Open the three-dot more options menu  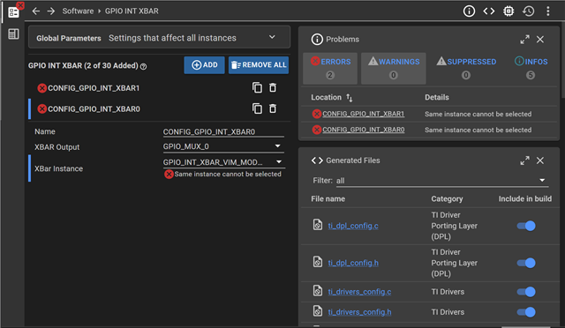[547, 11]
